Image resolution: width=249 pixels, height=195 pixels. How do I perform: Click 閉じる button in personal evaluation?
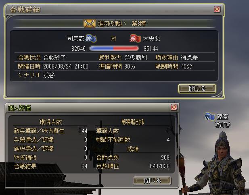(152, 180)
